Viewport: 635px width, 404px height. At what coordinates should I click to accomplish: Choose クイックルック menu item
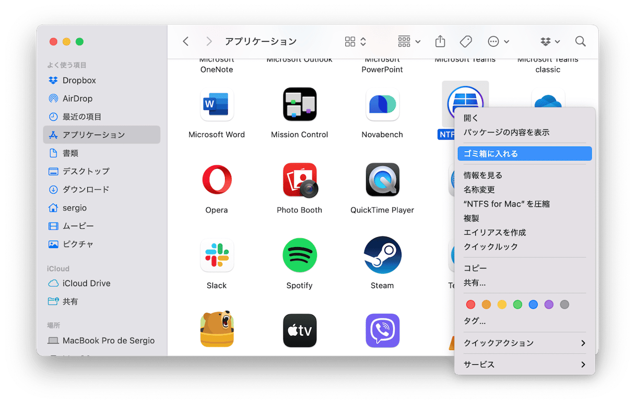[x=524, y=247]
